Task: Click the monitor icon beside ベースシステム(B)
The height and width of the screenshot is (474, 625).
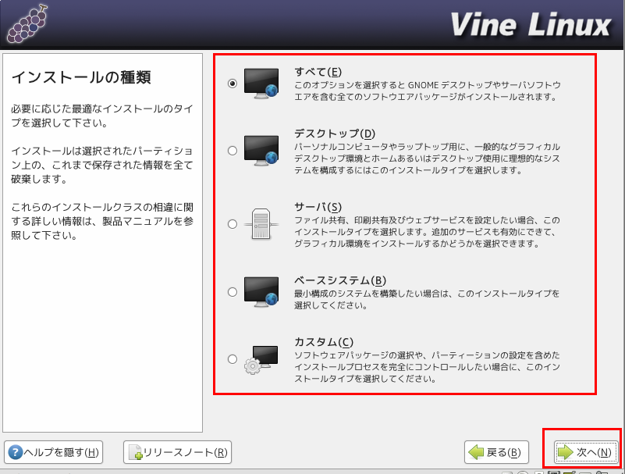Action: [261, 291]
